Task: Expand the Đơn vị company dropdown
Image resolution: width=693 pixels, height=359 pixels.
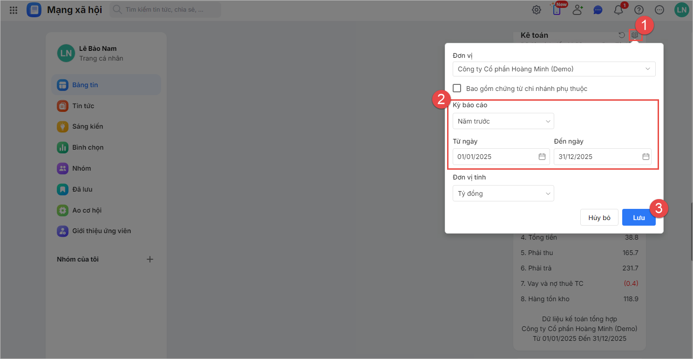Action: 554,69
